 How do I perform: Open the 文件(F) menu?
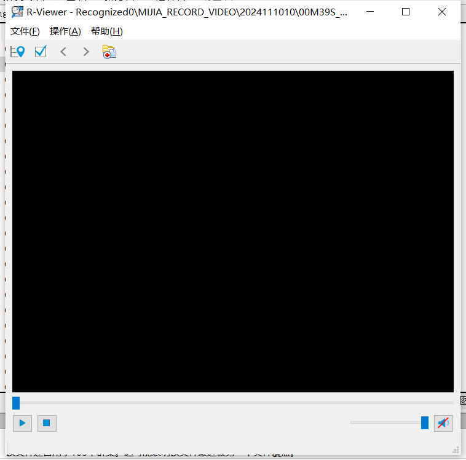[x=25, y=31]
